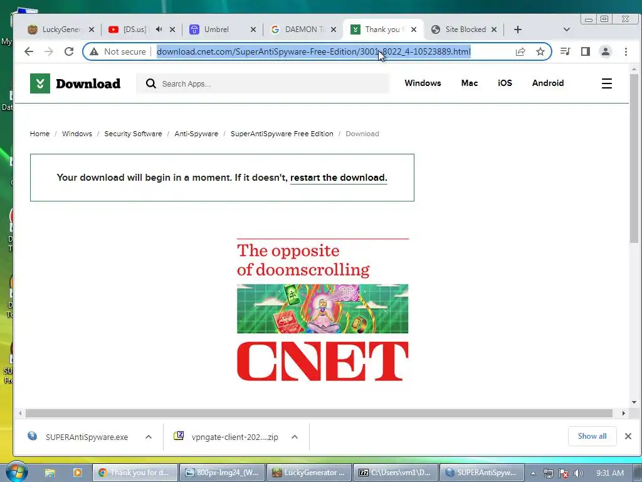Screen dimensions: 642x482
Task: Open the iOS category in navigation
Action: tap(505, 83)
